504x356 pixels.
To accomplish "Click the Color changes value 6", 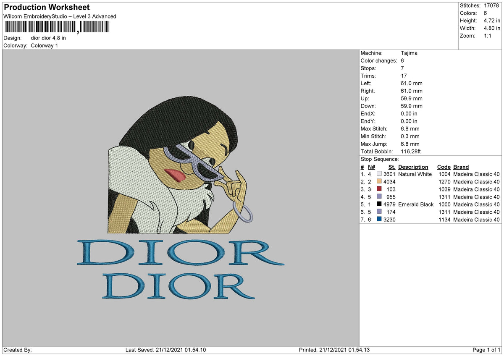I will (402, 61).
